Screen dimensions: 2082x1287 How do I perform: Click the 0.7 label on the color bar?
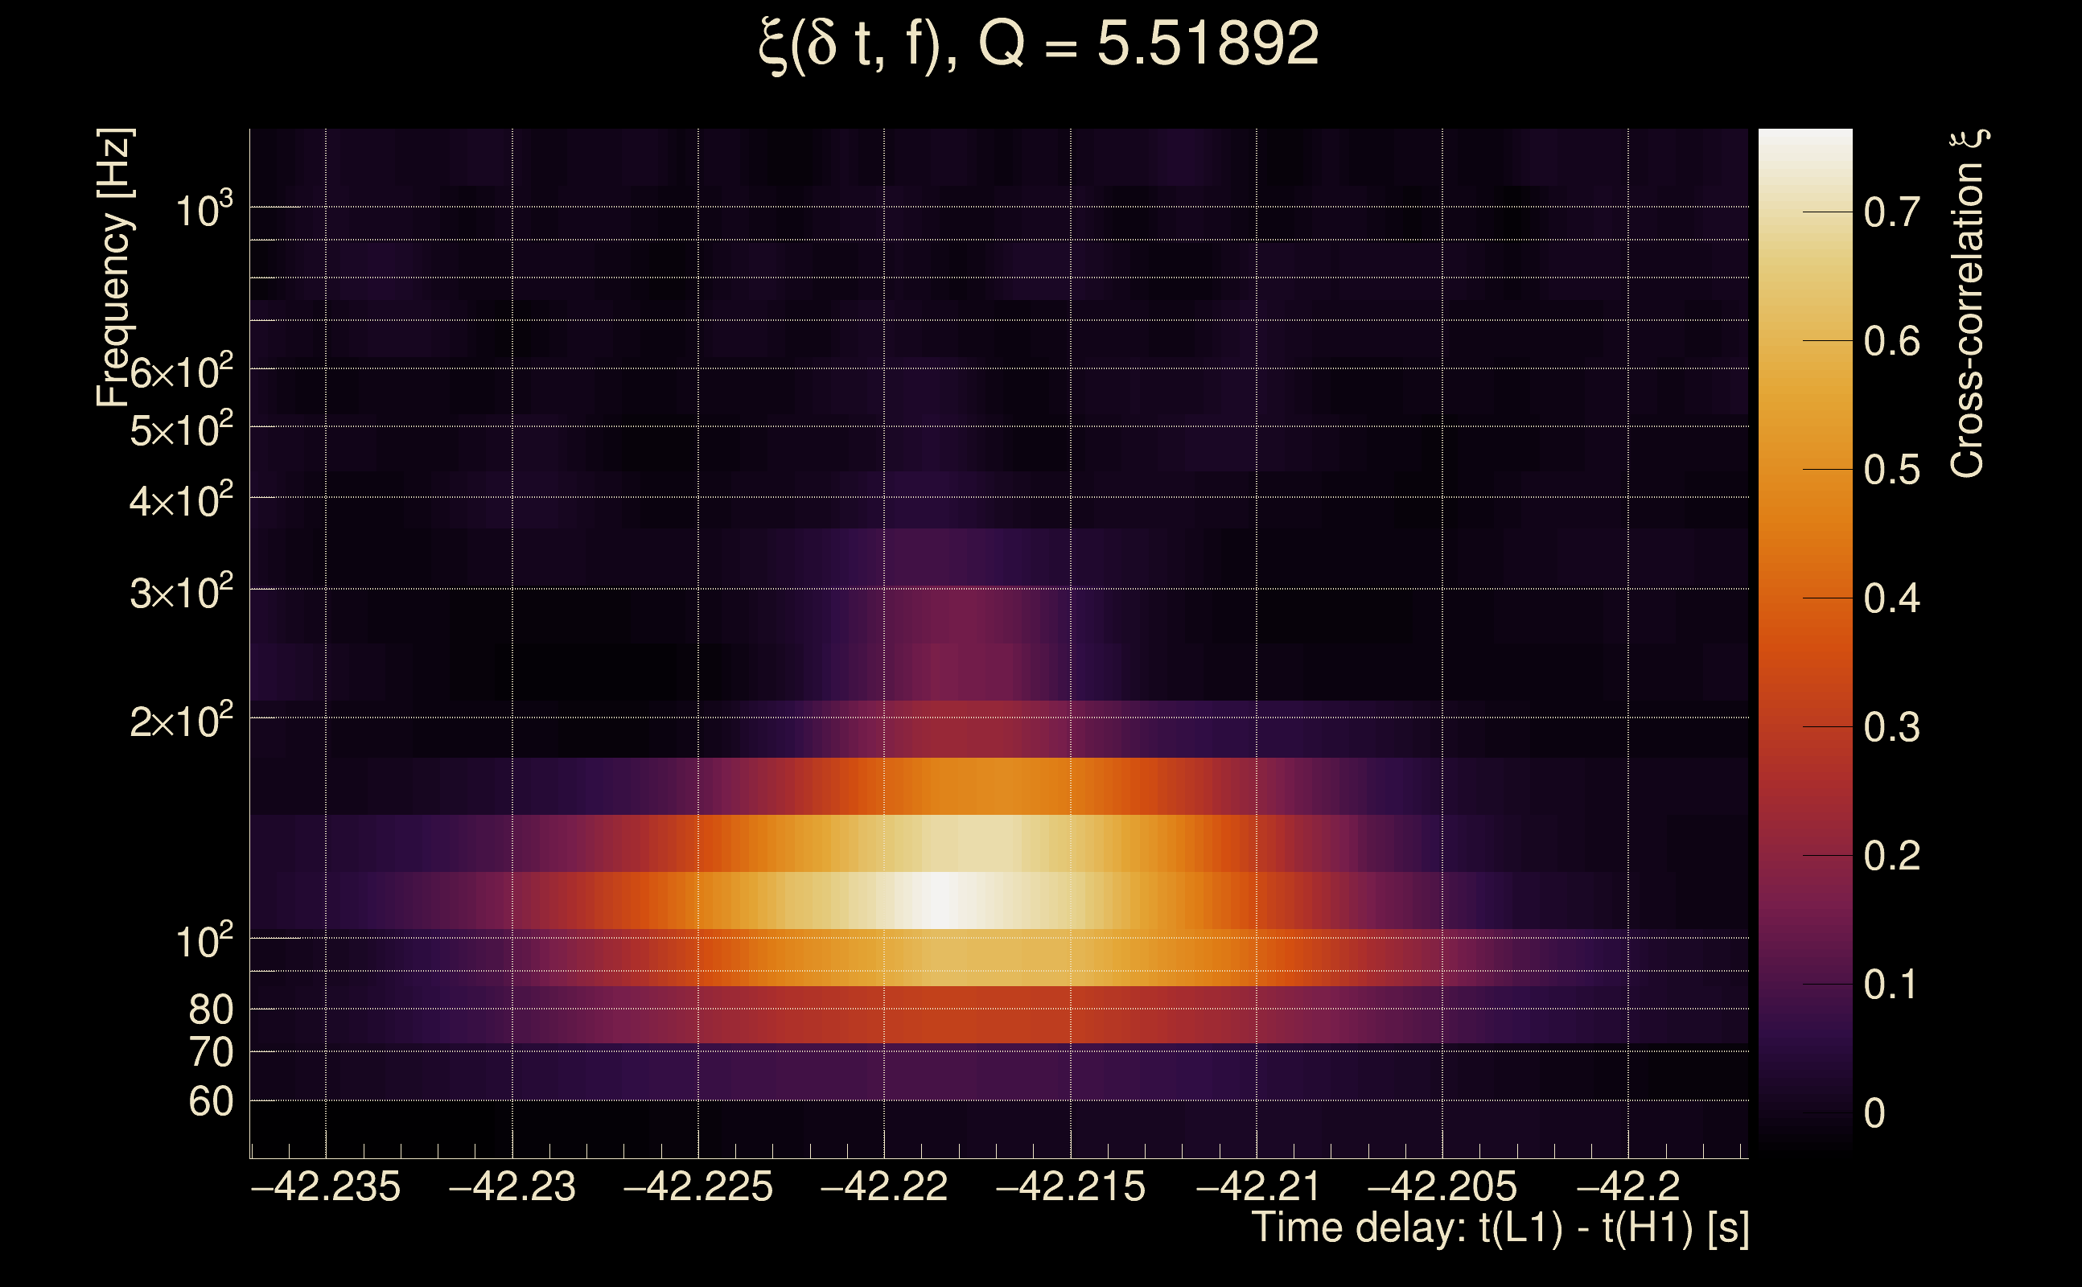[x=1891, y=212]
